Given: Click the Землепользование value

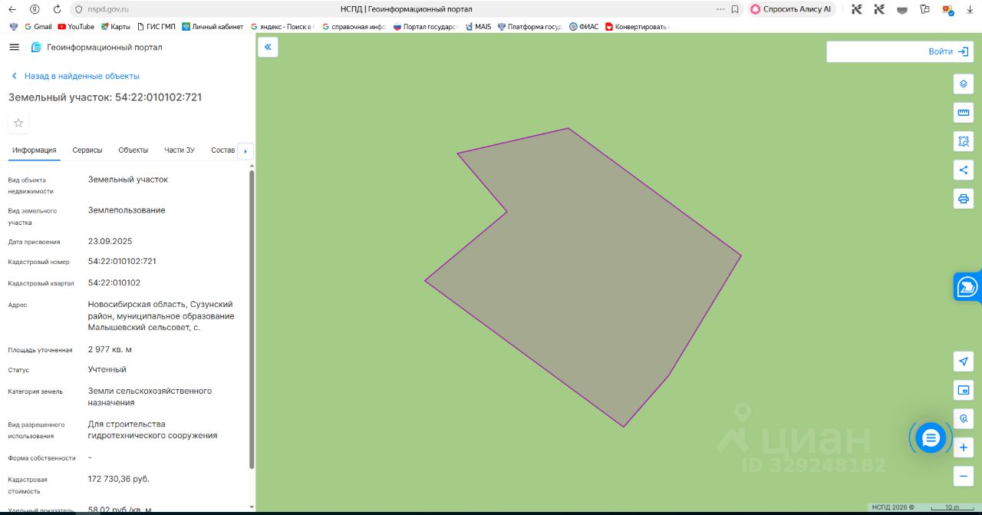Looking at the screenshot, I should pyautogui.click(x=127, y=210).
